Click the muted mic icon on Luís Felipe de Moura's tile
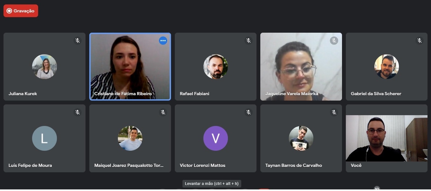The width and height of the screenshot is (431, 191). [x=77, y=112]
